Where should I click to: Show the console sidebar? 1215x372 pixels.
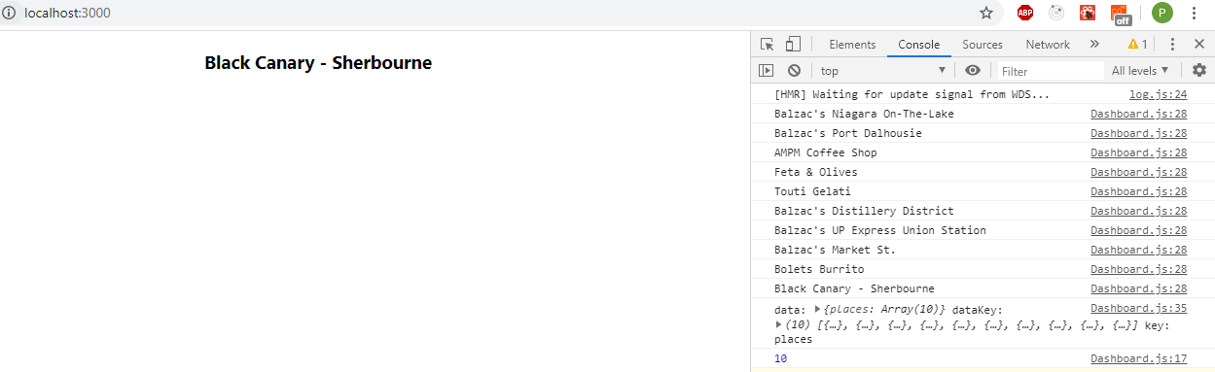pos(767,70)
